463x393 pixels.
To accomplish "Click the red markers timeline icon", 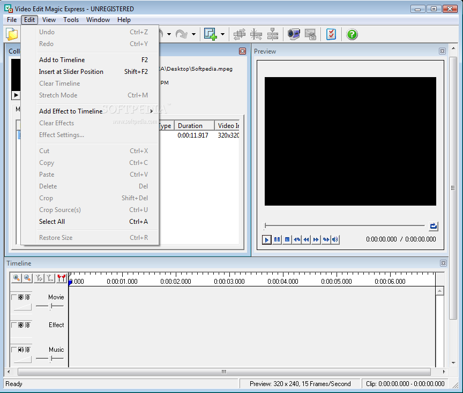I will click(62, 278).
